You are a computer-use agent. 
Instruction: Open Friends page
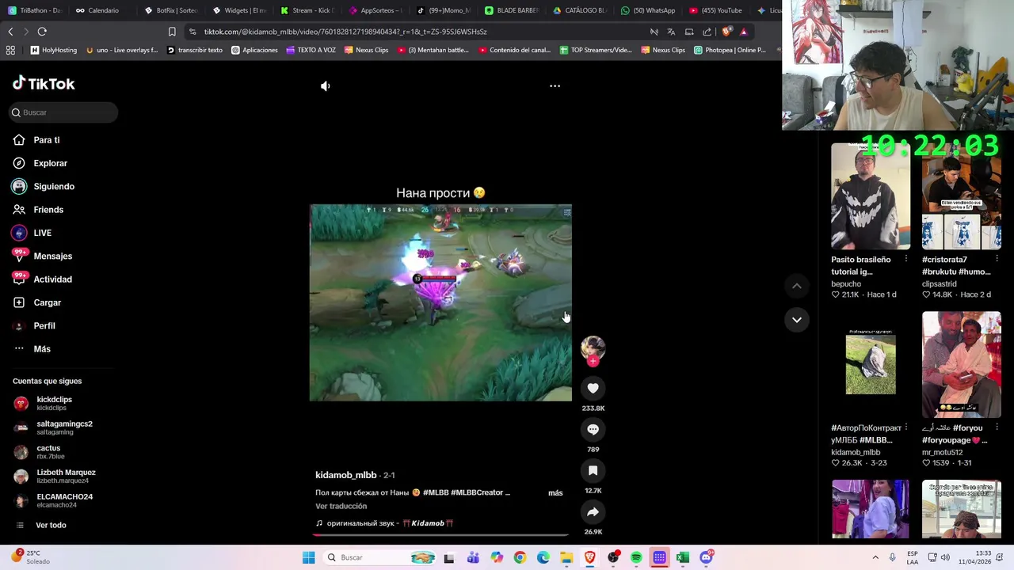[48, 210]
